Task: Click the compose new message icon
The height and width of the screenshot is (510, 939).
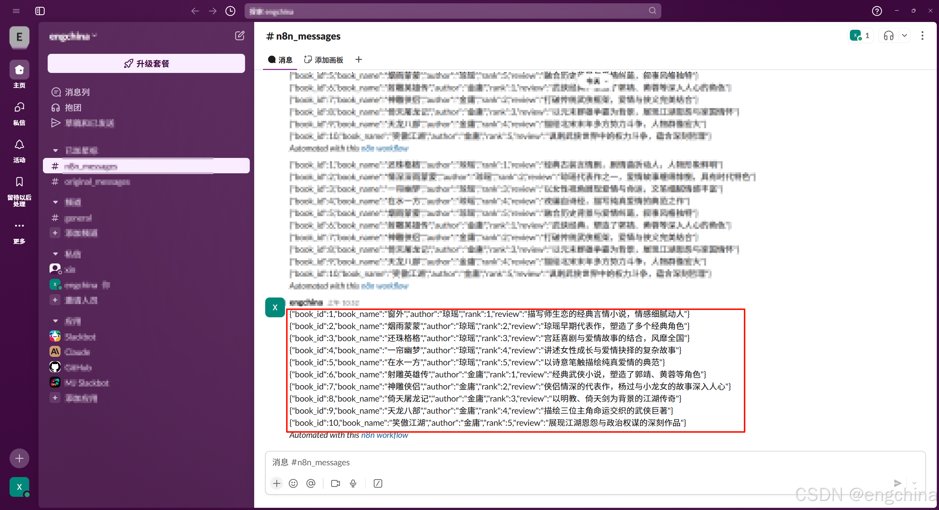Action: (240, 36)
